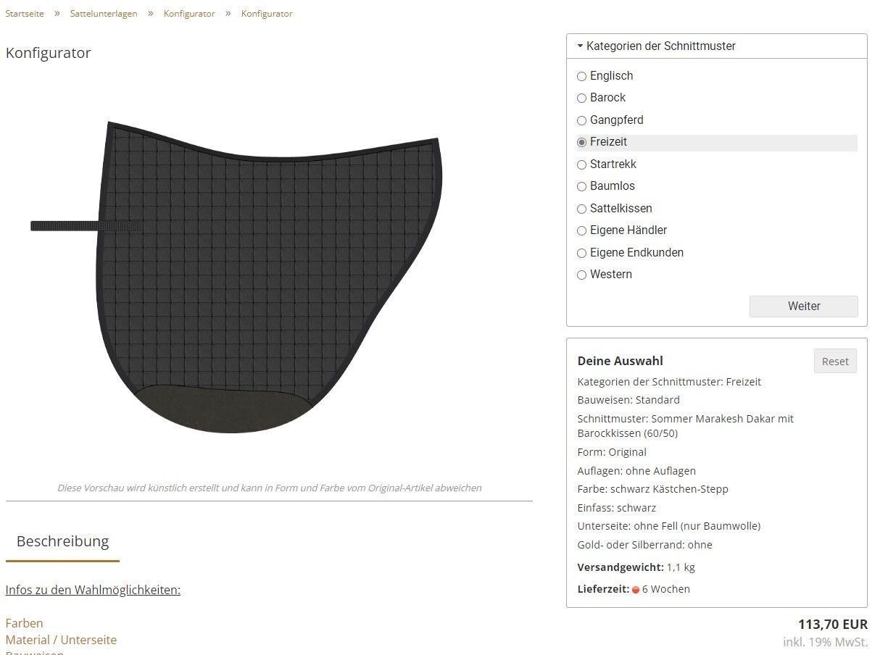Viewport: 888px width, 655px height.
Task: Go to Sattelunterlagen breadcrumb
Action: [104, 14]
